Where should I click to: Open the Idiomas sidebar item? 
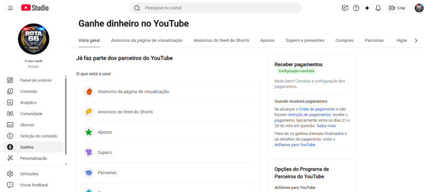click(33, 125)
